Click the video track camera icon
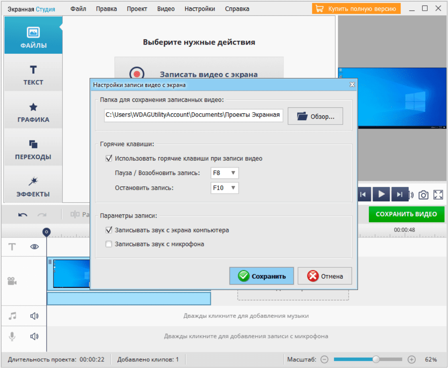This screenshot has height=368, width=448. (x=12, y=281)
